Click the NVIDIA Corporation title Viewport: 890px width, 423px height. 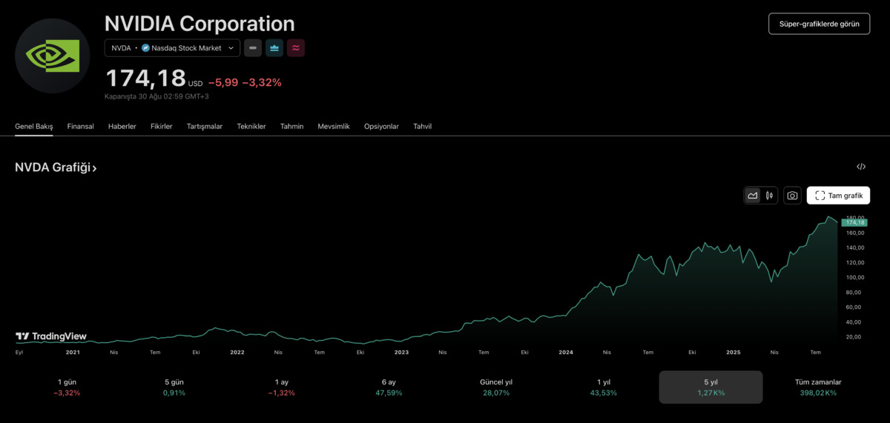coord(200,23)
